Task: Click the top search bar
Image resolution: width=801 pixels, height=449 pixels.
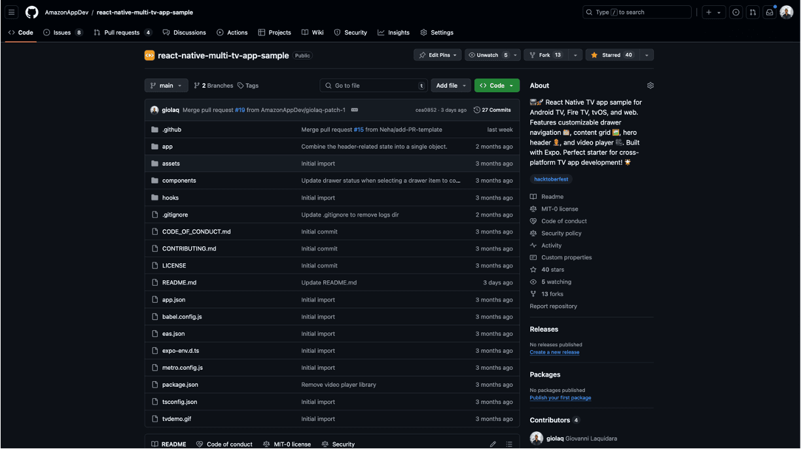Action: pos(637,12)
